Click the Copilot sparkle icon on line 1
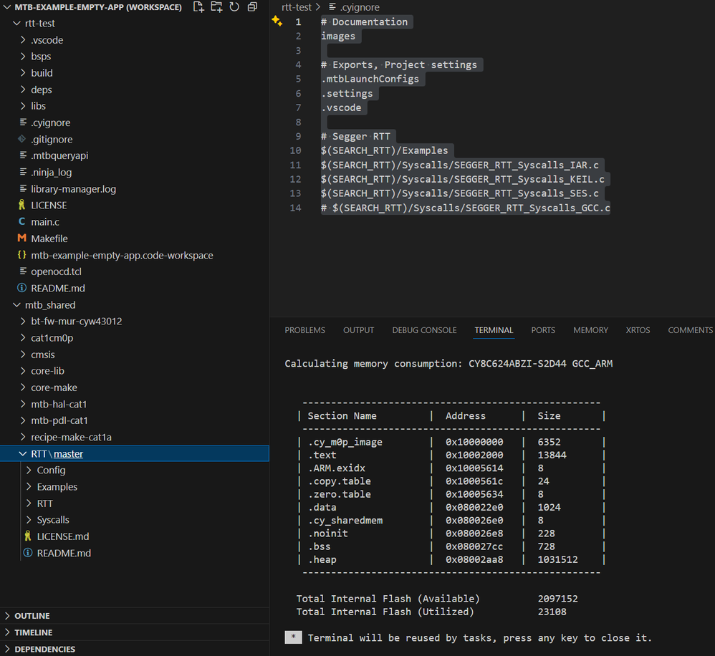715x656 pixels. click(277, 21)
